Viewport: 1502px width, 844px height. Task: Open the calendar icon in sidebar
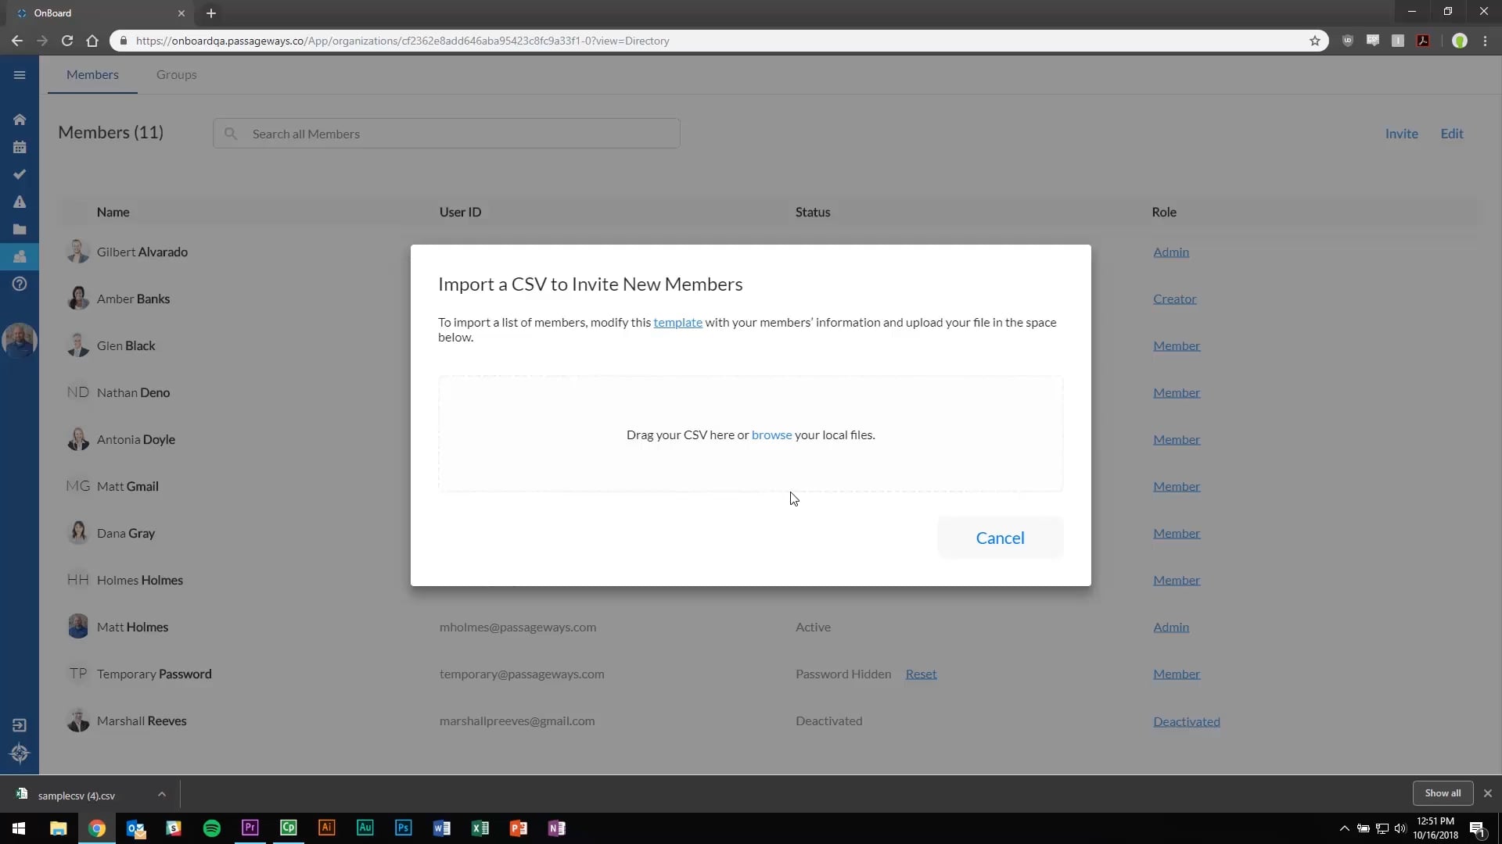pos(20,147)
